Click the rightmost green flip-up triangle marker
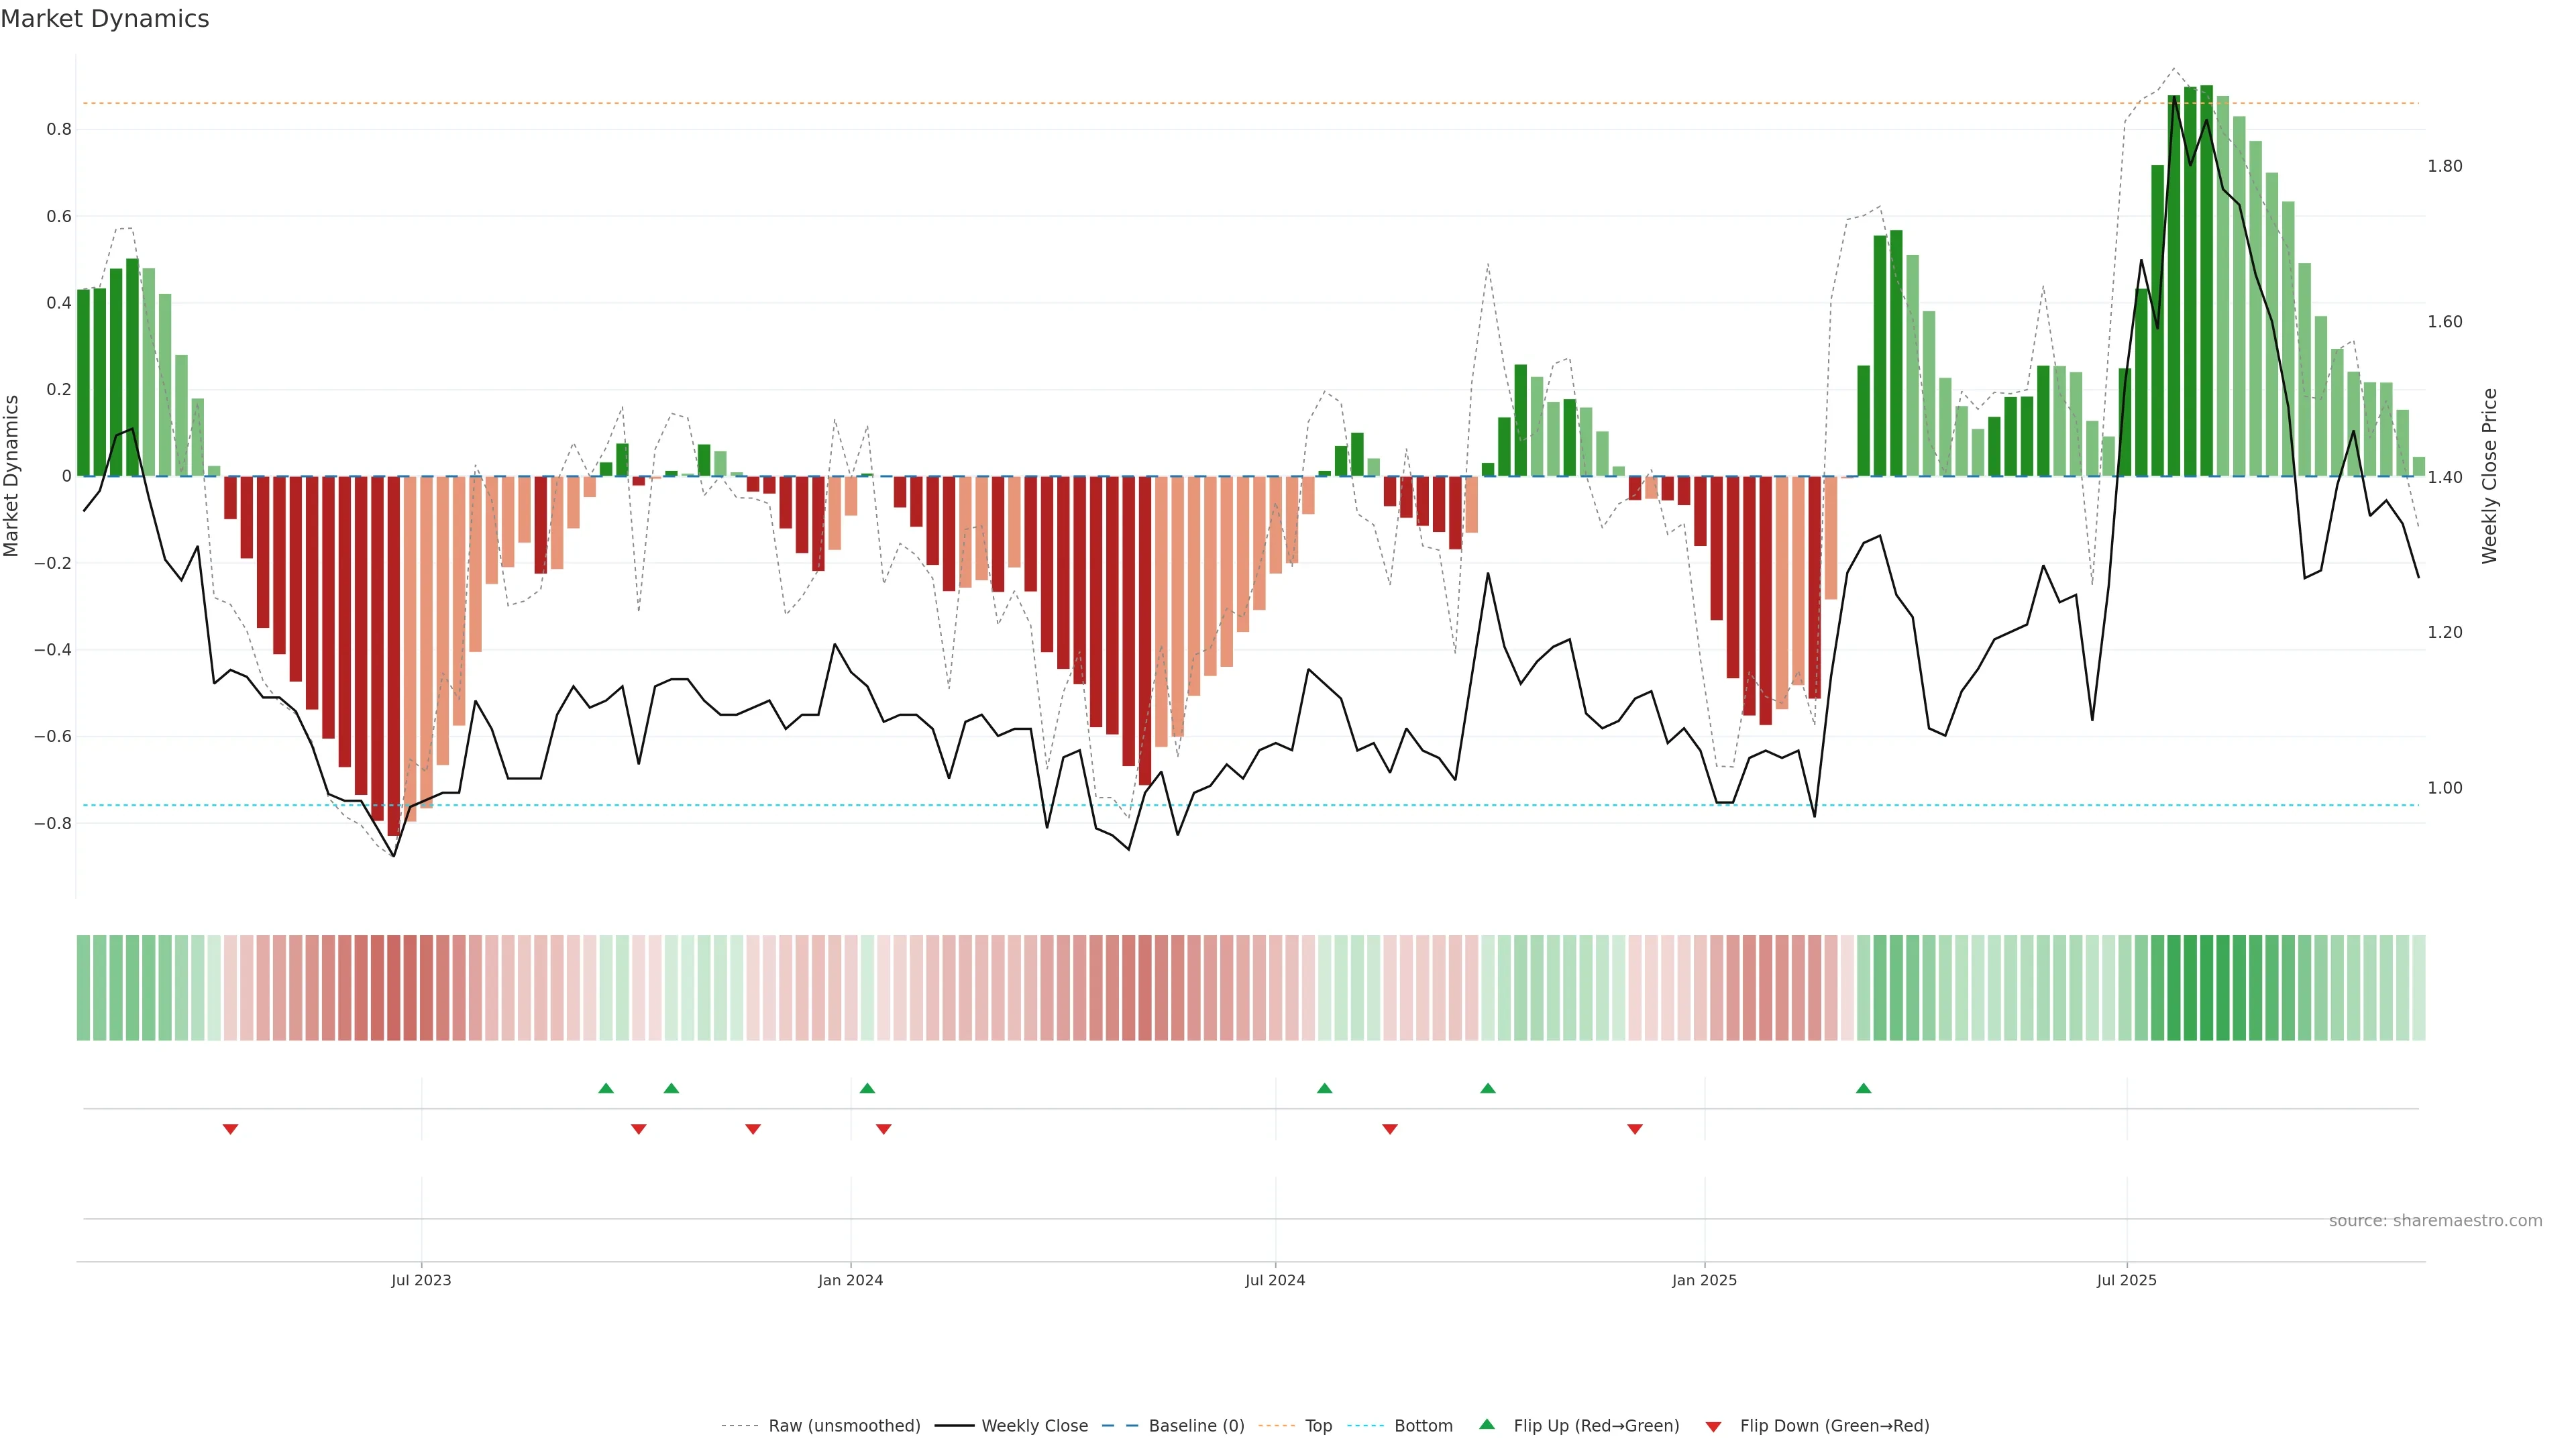This screenshot has width=2576, height=1449. [x=1863, y=1088]
